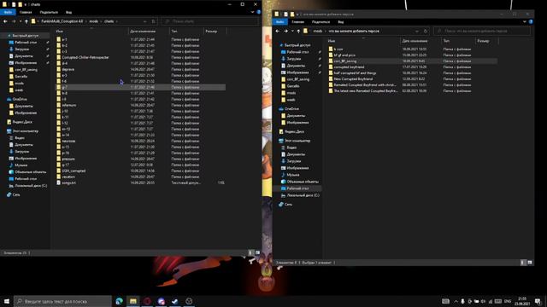
Task: Expand the ribbon in the right window
Action: pyautogui.click(x=525, y=22)
